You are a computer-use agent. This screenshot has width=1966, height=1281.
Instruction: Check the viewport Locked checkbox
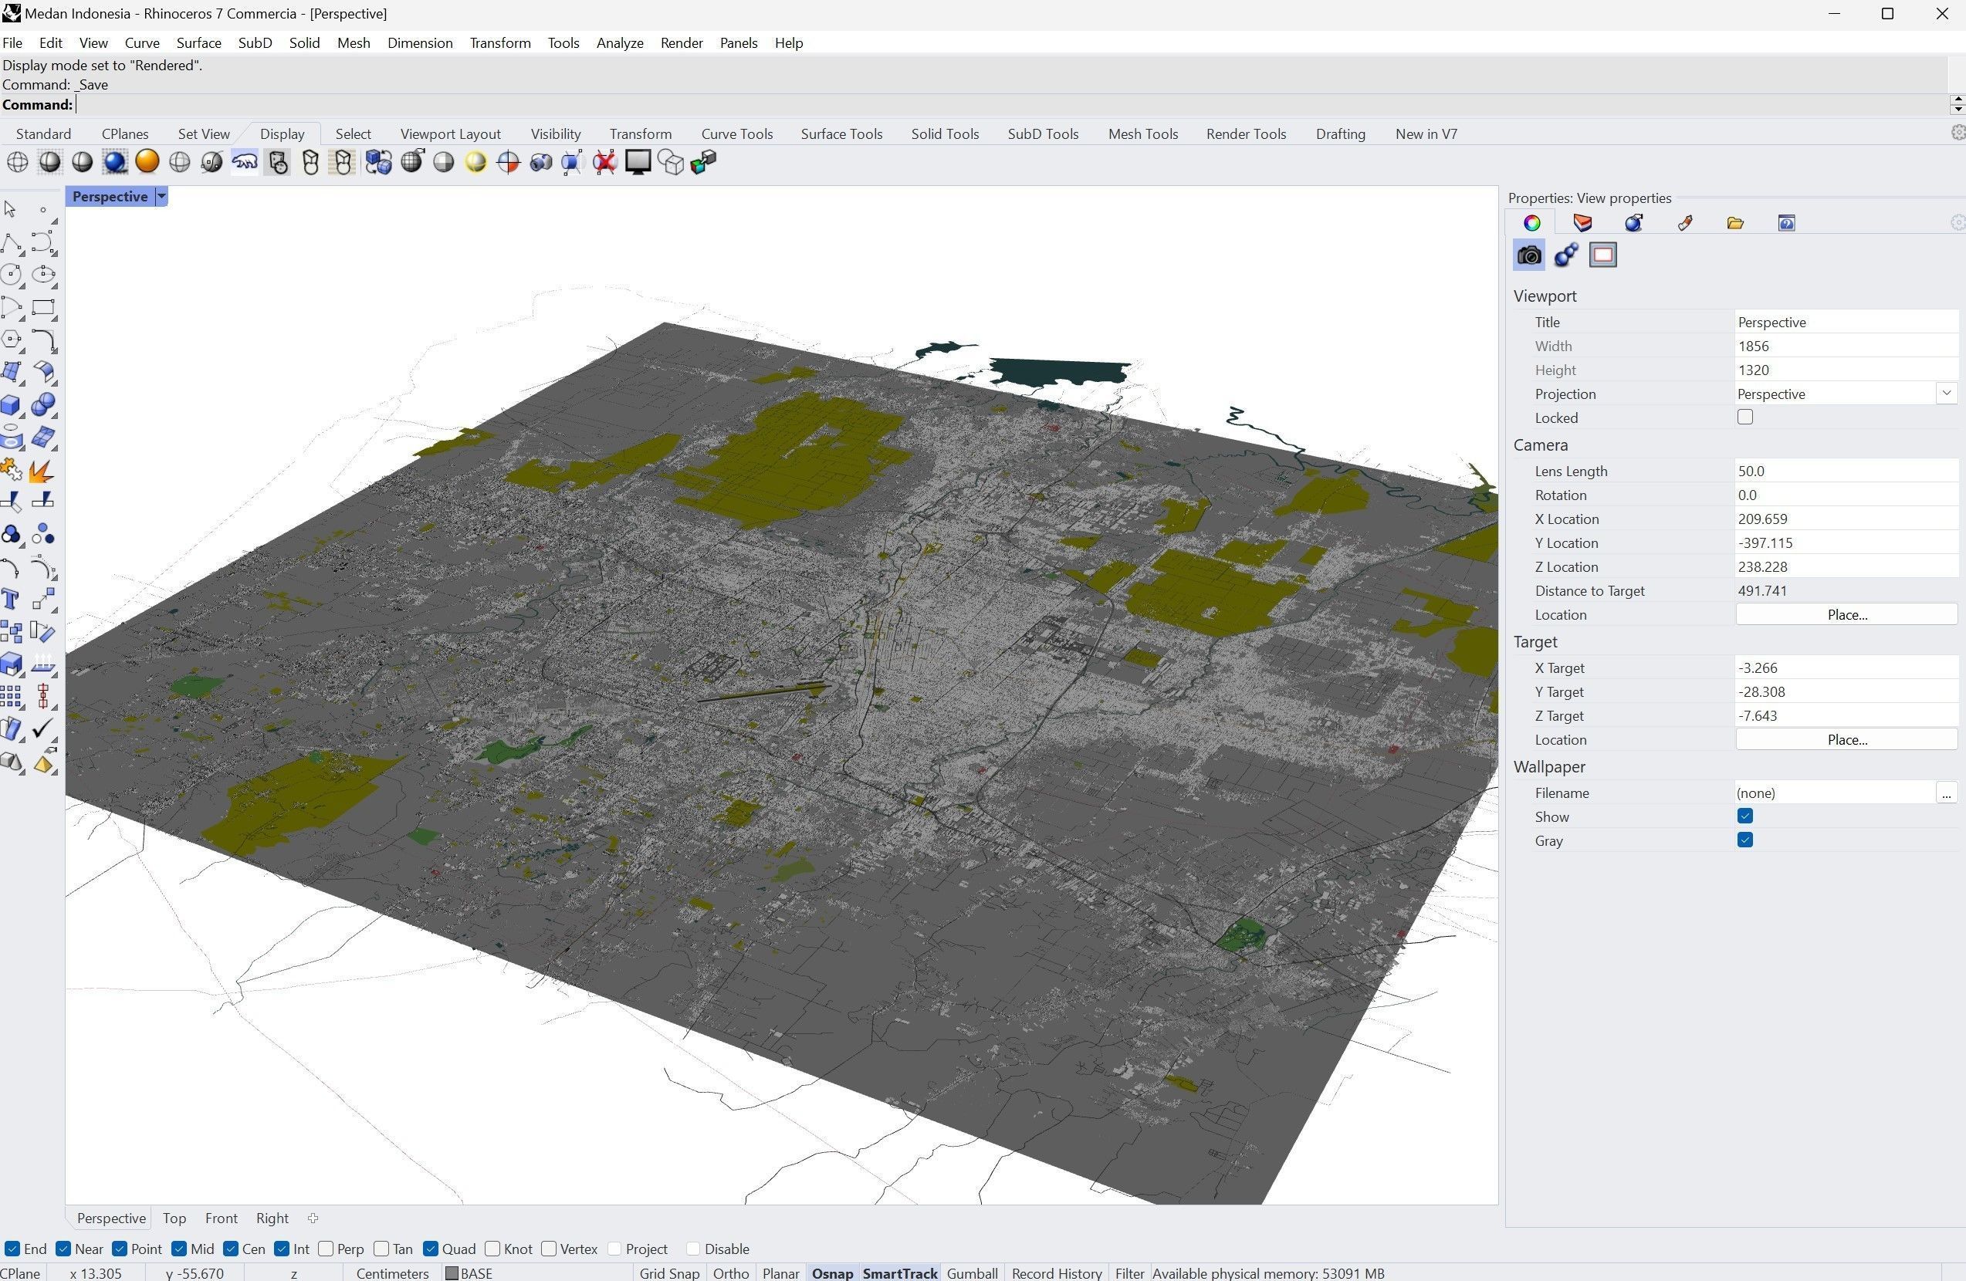(1744, 417)
